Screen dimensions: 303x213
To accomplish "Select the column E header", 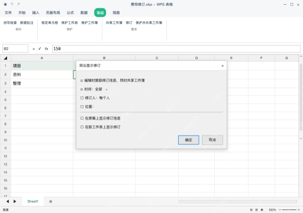I will coord(231,58).
